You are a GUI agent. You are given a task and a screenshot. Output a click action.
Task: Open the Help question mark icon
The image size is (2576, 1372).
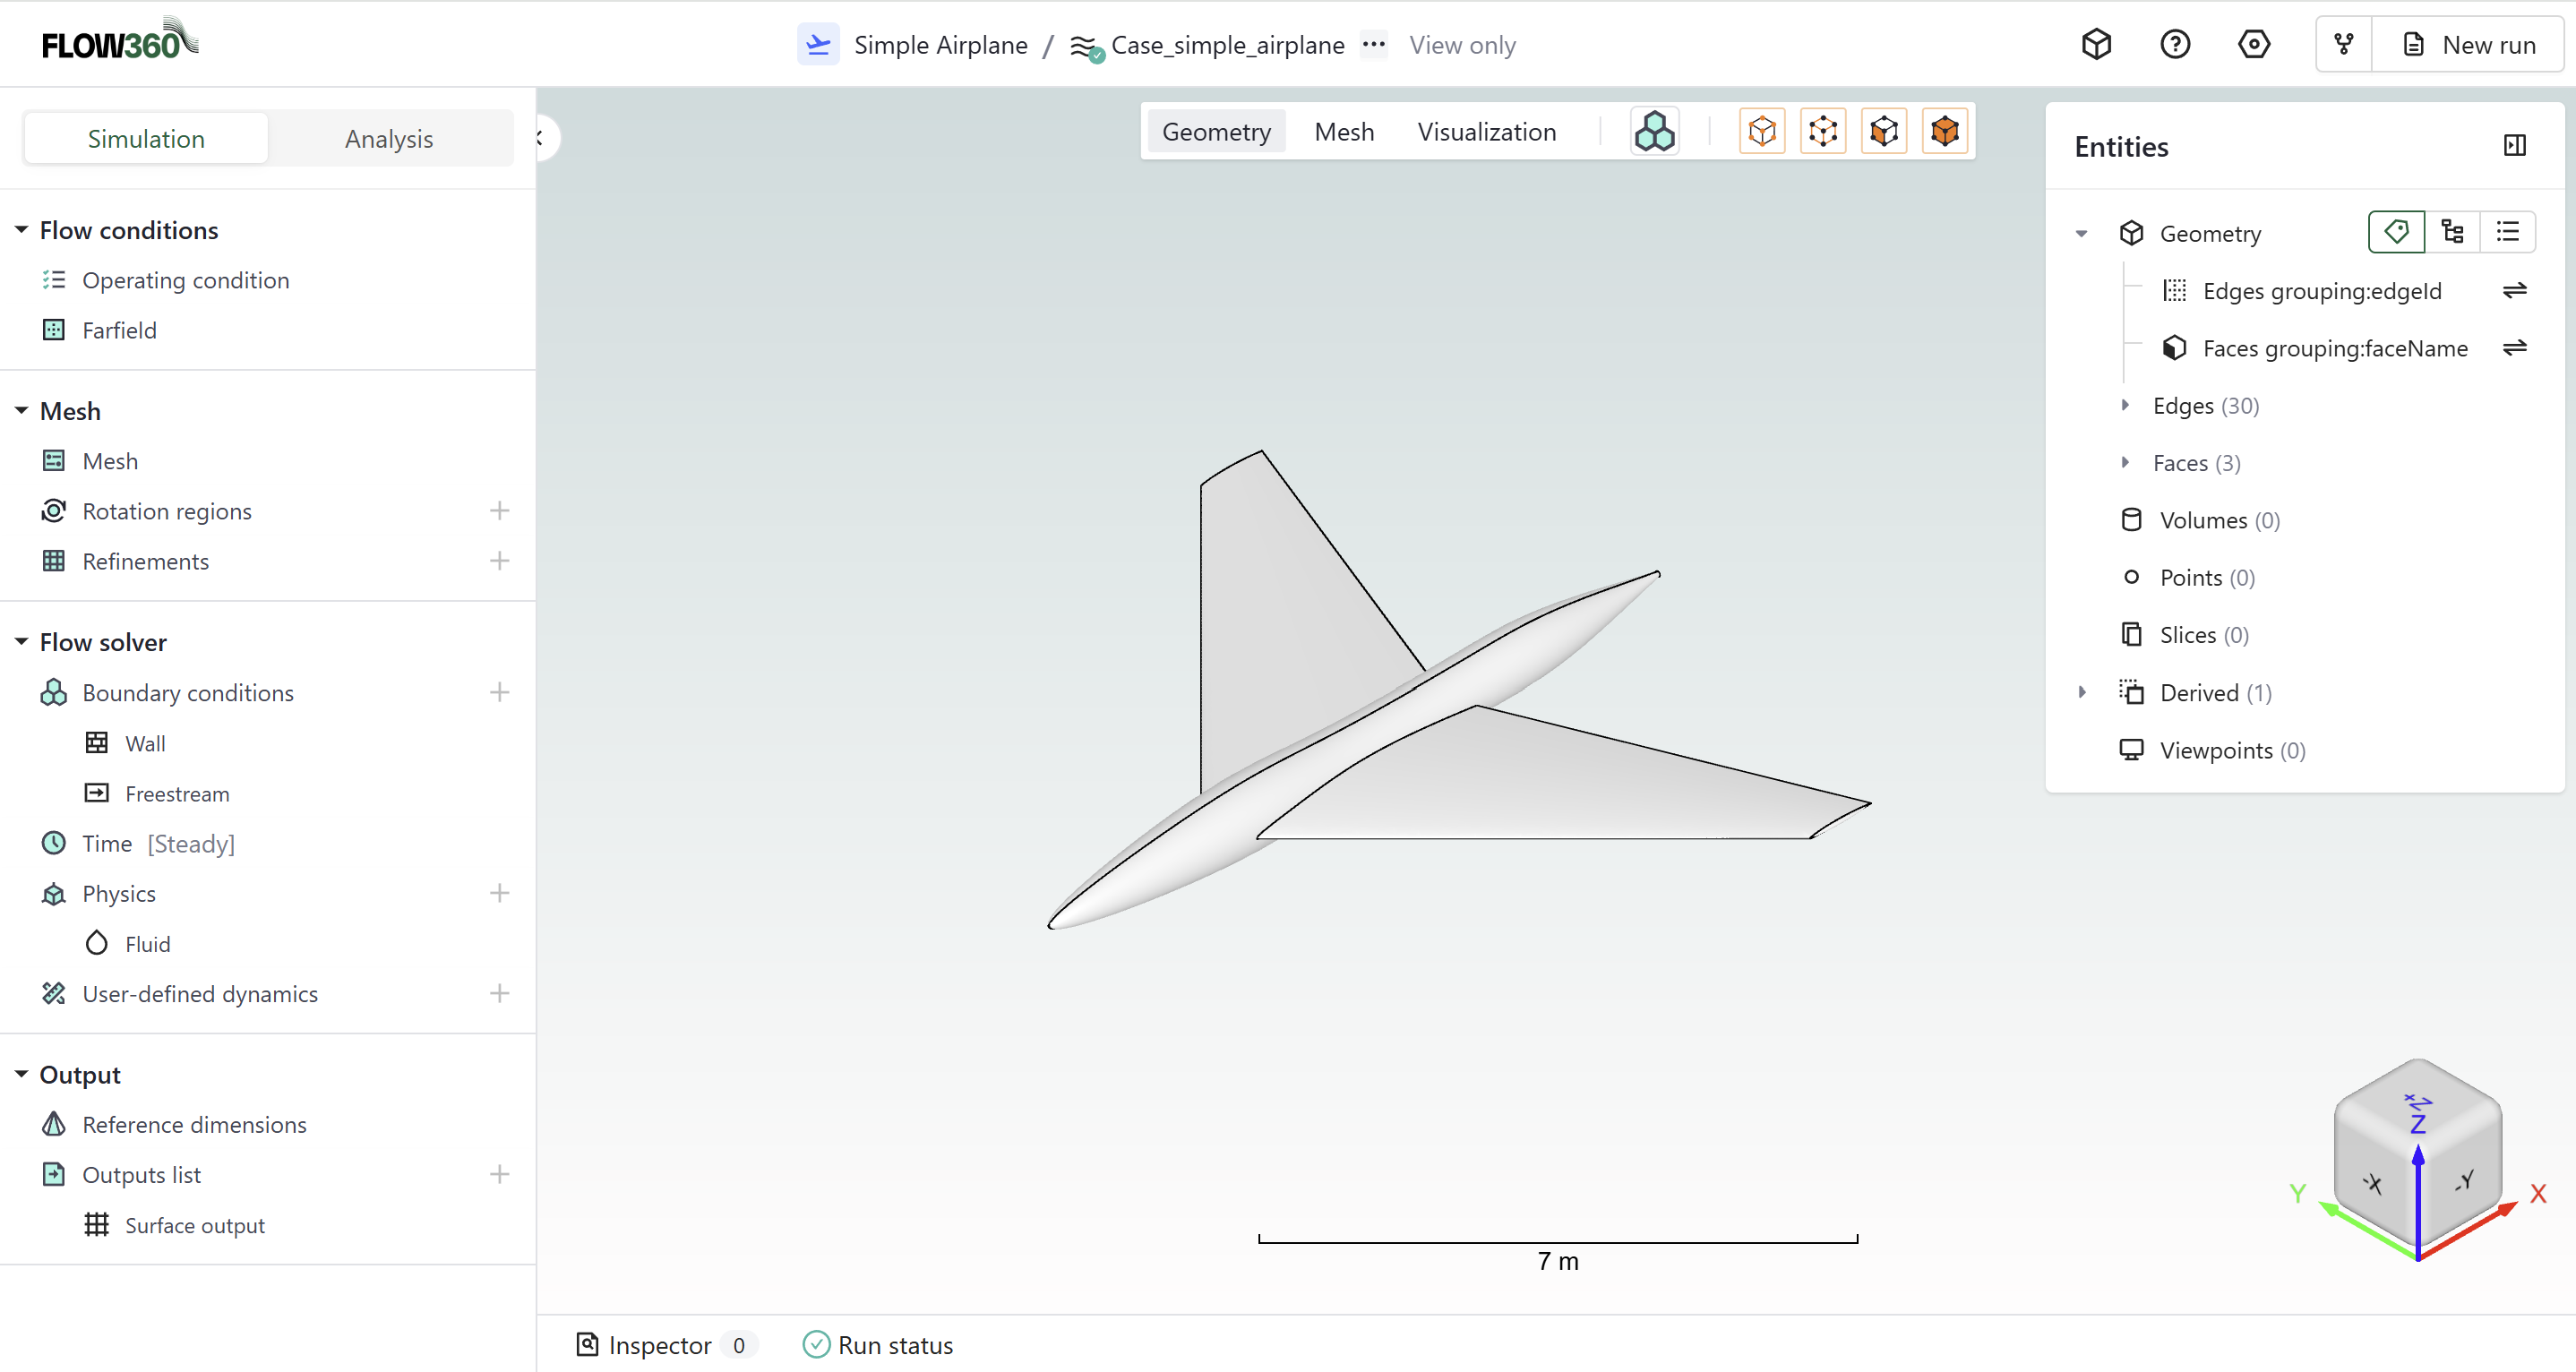pos(2175,43)
